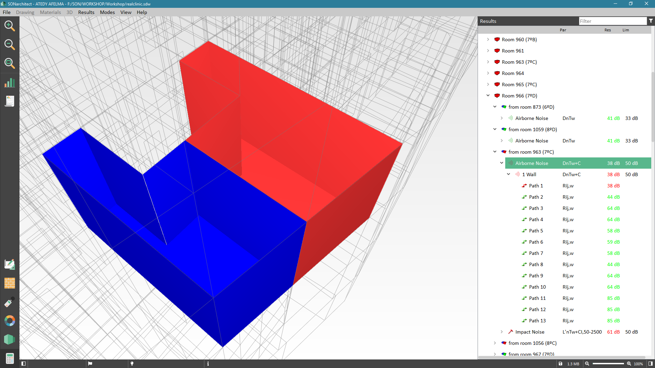Click the filter funnel in Results panel
The image size is (655, 368).
point(651,21)
